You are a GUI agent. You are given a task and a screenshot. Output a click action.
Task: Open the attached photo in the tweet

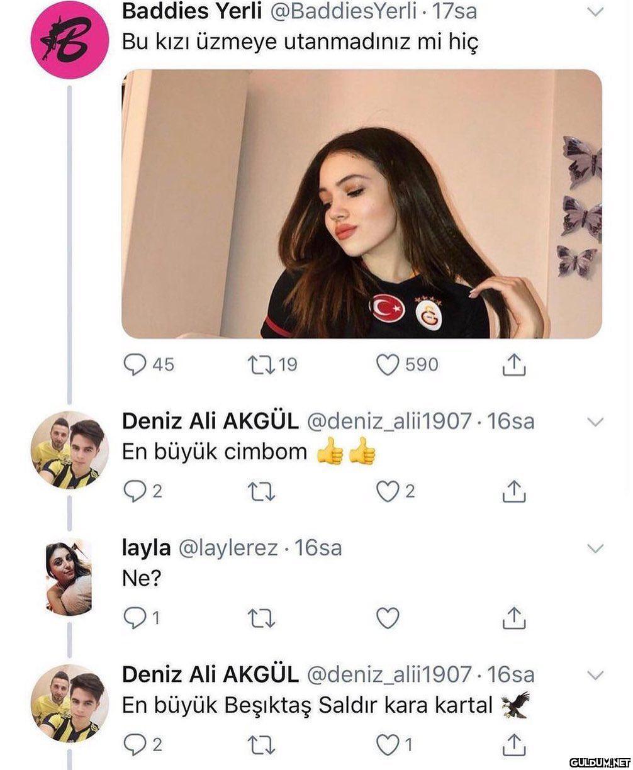(361, 204)
